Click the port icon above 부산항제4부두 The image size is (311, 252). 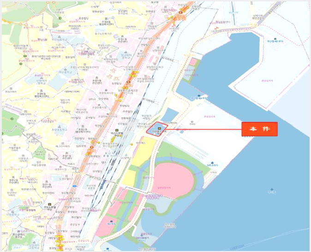pyautogui.click(x=199, y=96)
